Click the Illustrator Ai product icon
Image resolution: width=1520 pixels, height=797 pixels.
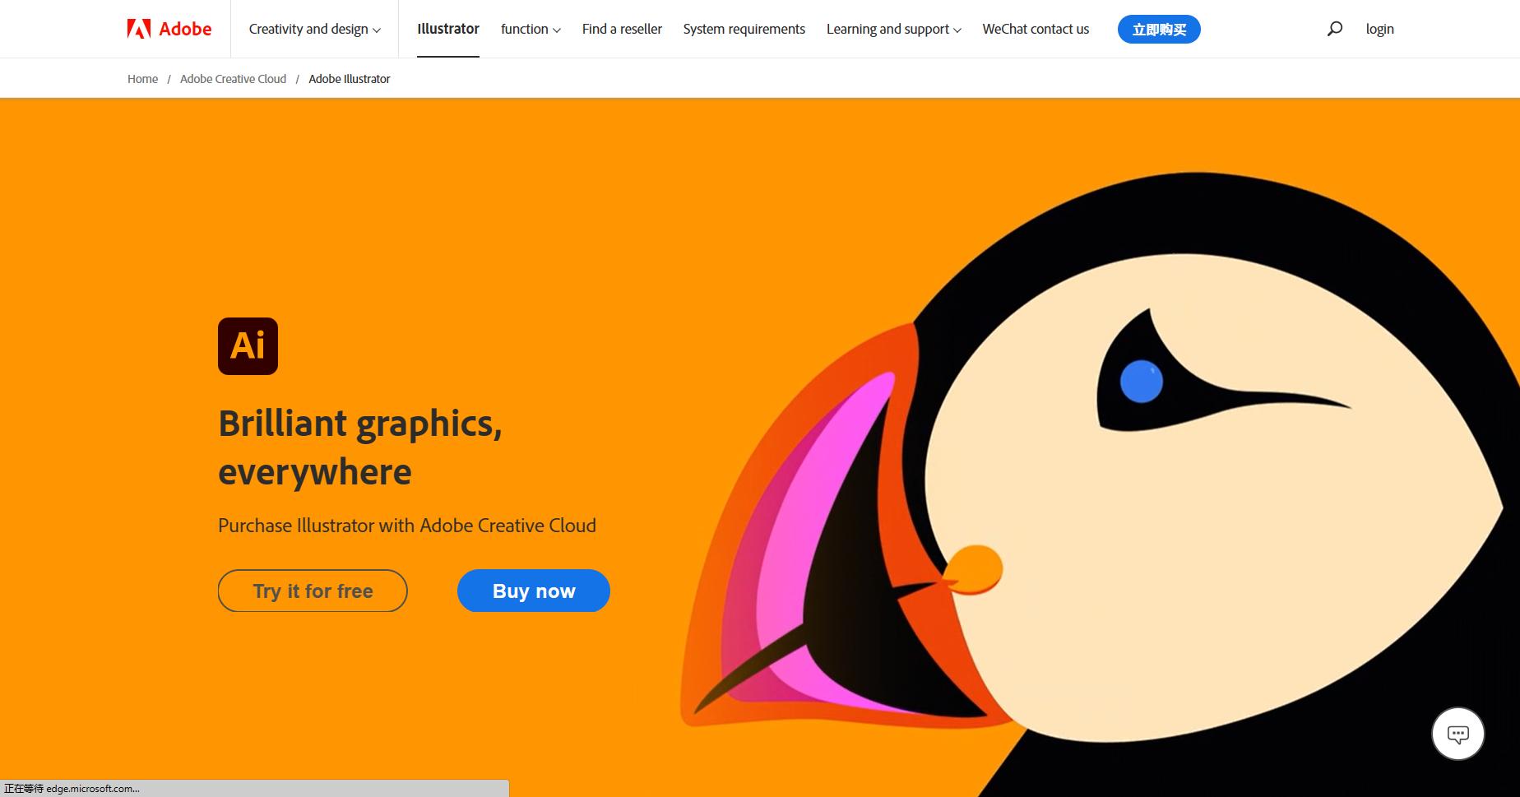point(248,346)
